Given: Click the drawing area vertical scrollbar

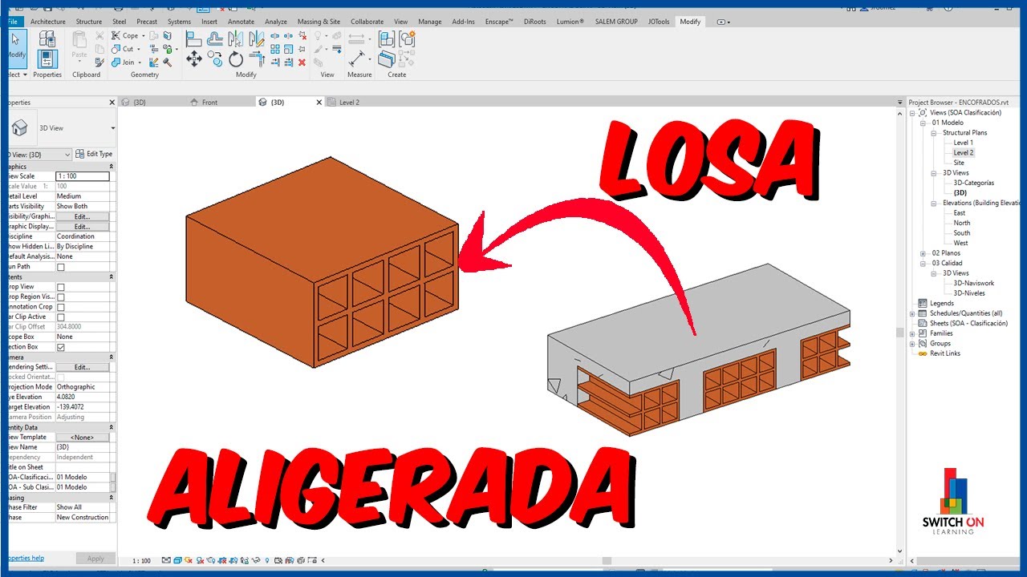Looking at the screenshot, I should [x=899, y=332].
